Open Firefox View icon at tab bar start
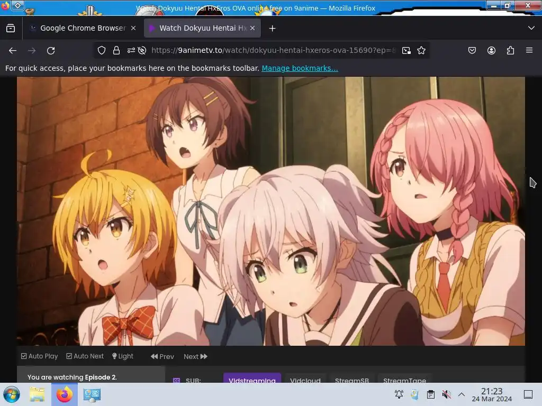 [x=11, y=28]
